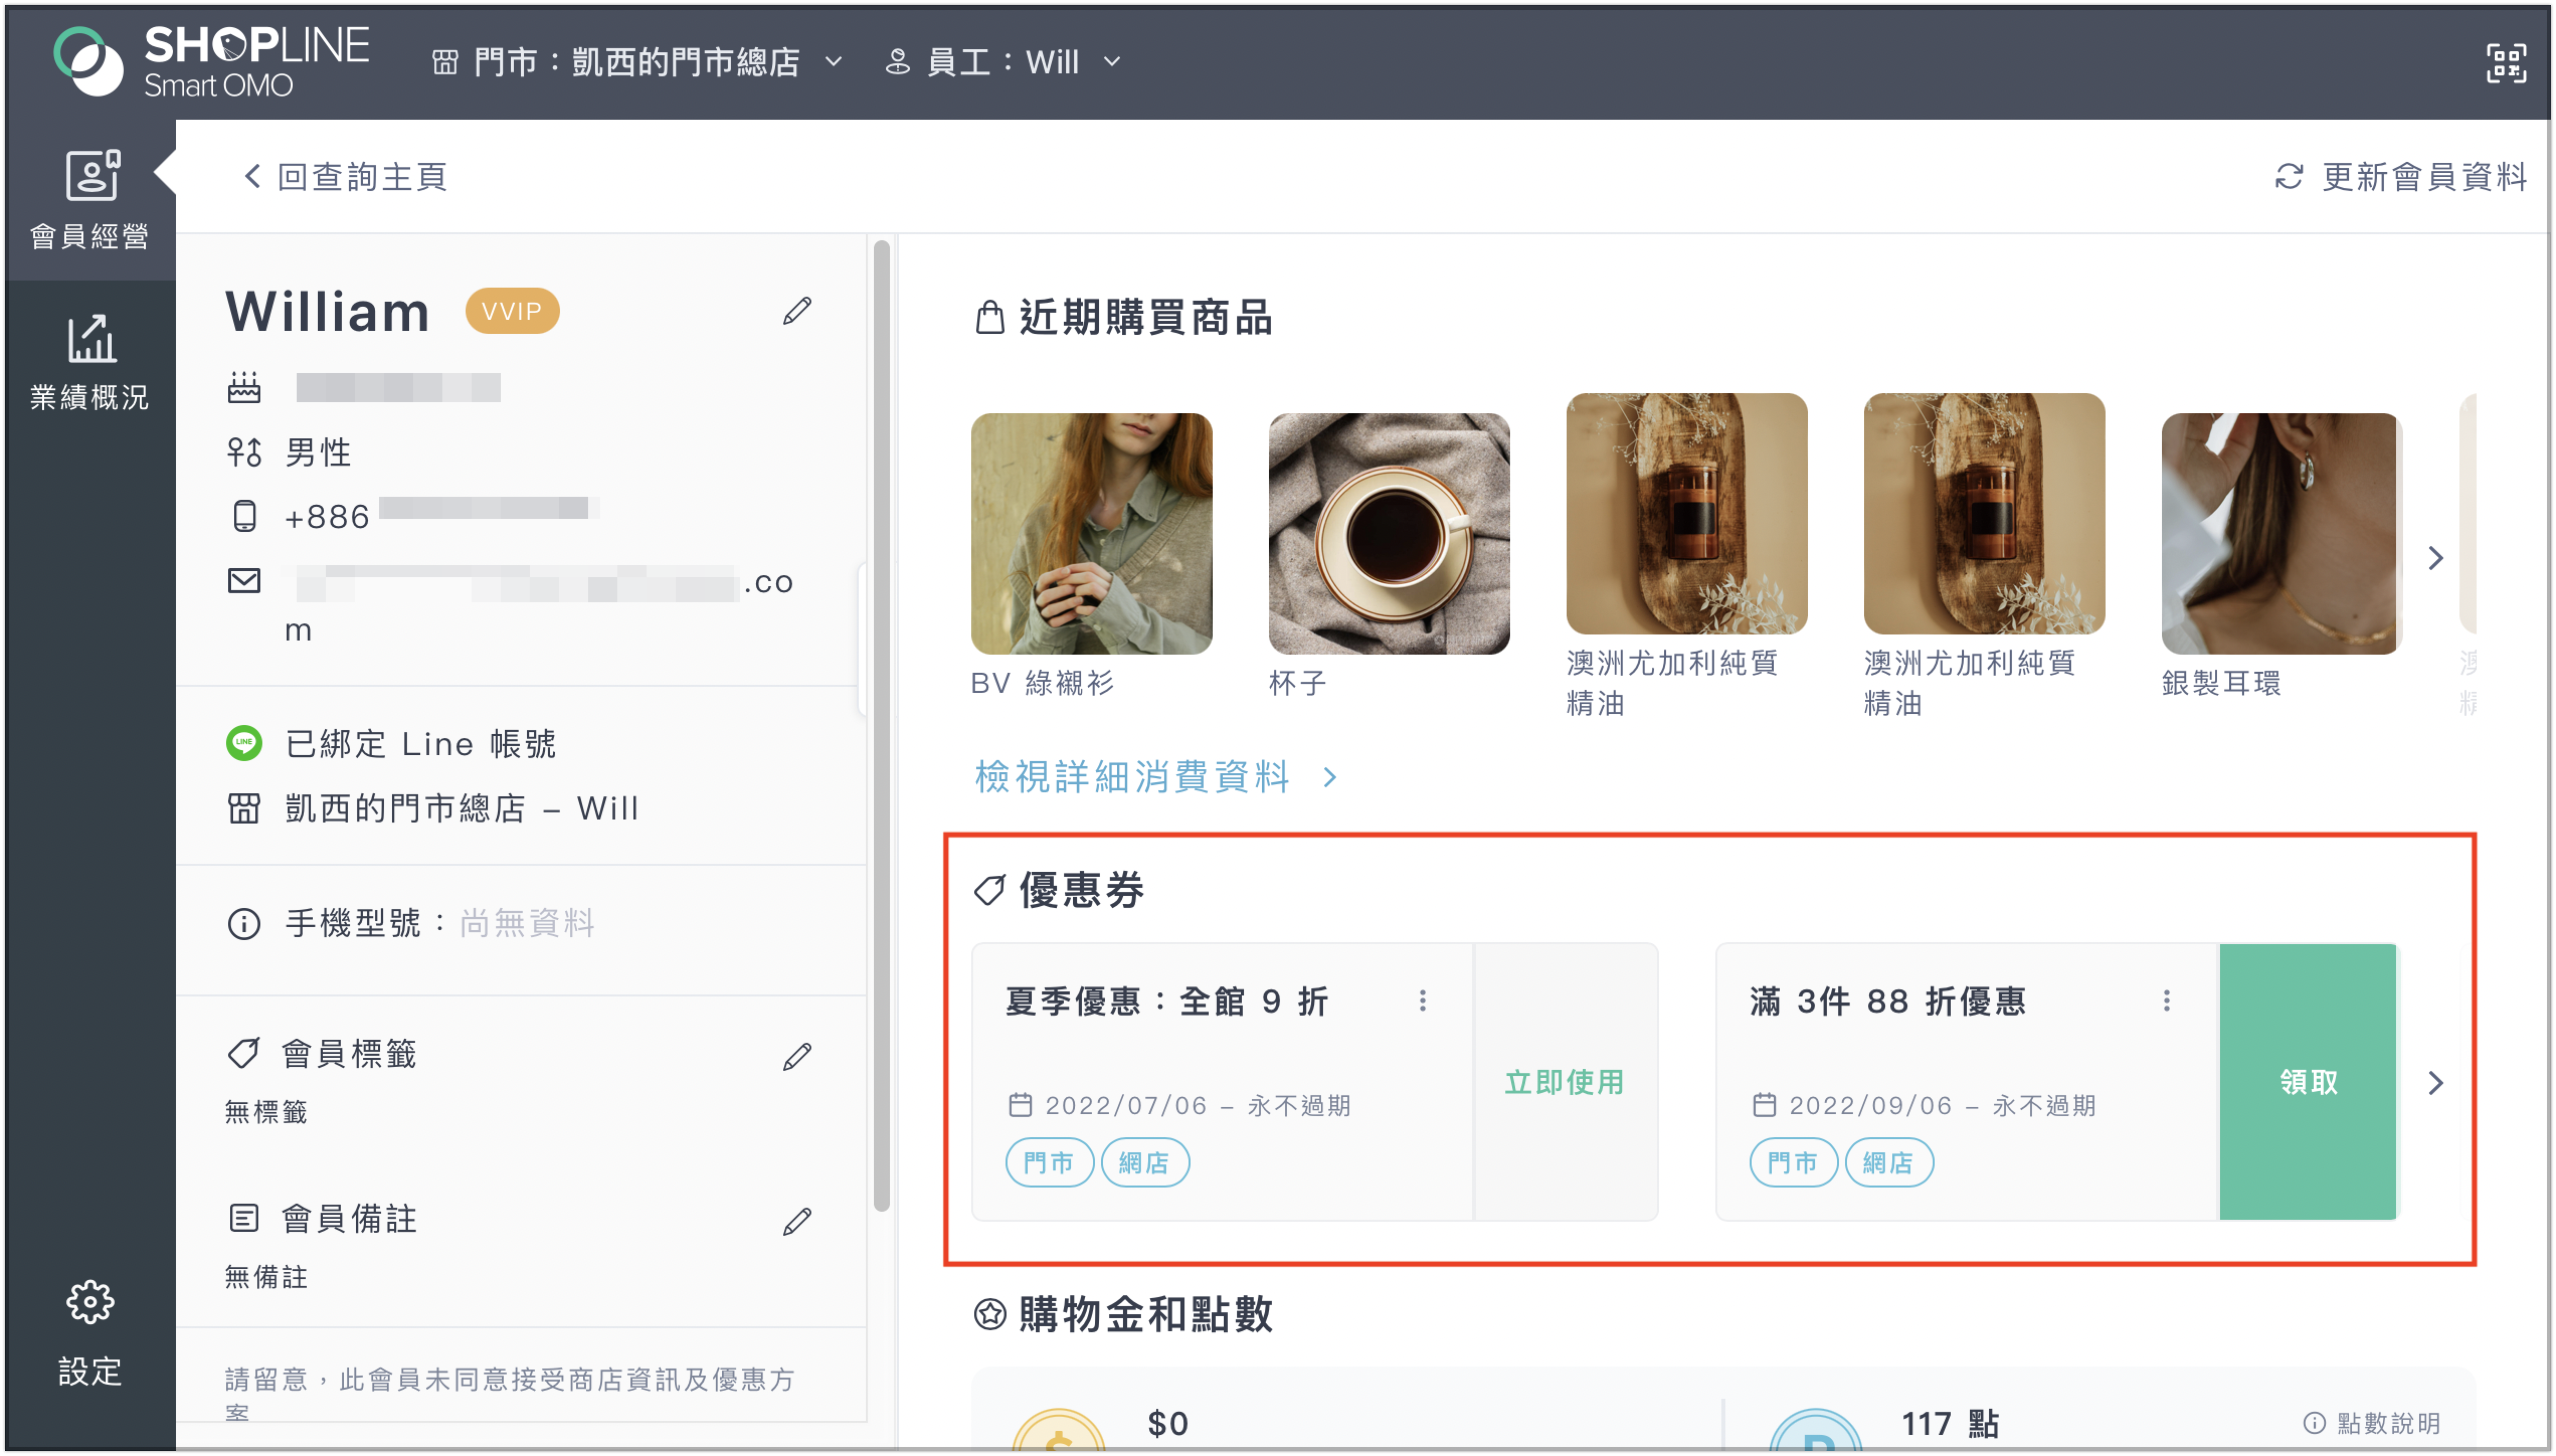Edit 會員備註 pencil icon
The height and width of the screenshot is (1456, 2556).
tap(797, 1221)
